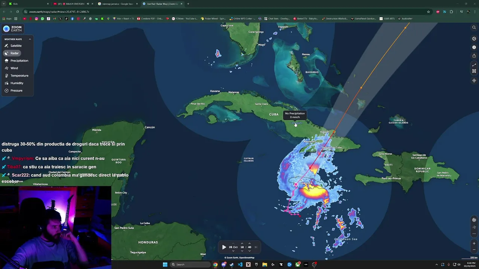Switch to the Humidity map
479x269 pixels.
point(14,83)
